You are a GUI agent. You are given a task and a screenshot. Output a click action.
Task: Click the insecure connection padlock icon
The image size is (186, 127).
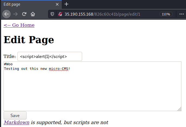[60, 14]
